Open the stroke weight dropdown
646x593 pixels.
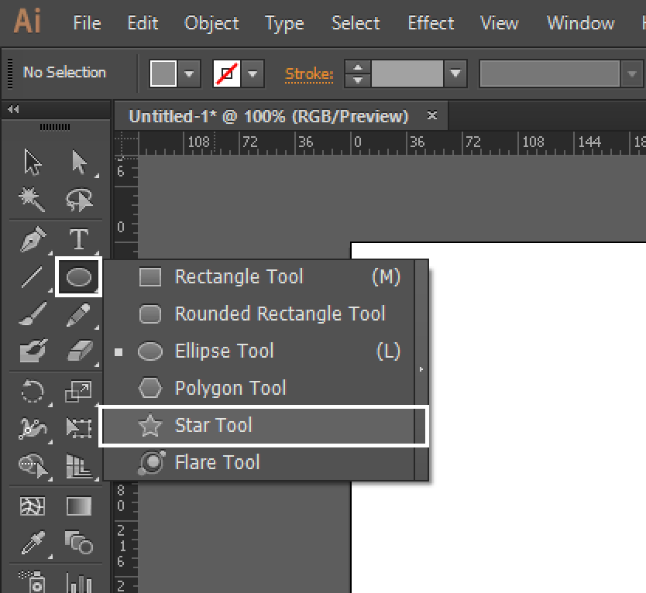(x=455, y=74)
